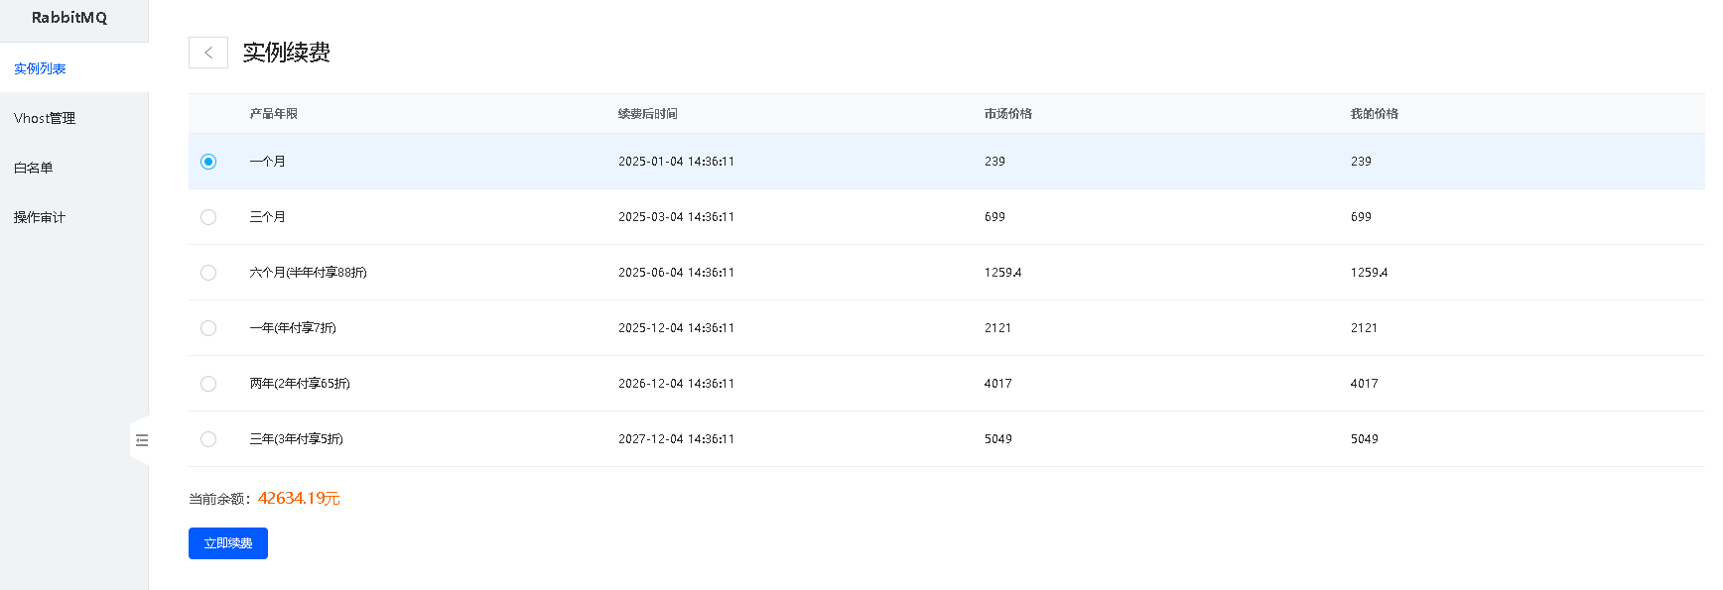
Task: Go to Vhost管理 in the sidebar
Action: [x=45, y=118]
